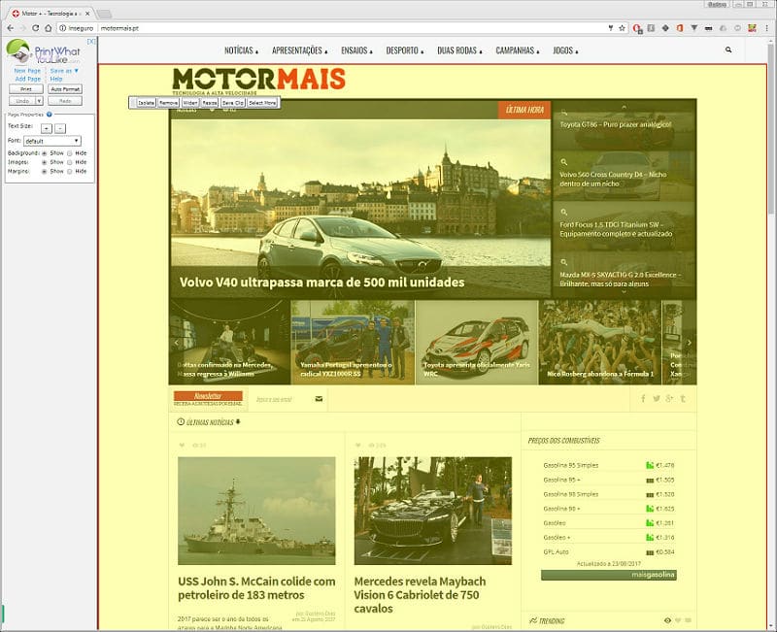Click the Select More button
777x632 pixels.
(262, 103)
